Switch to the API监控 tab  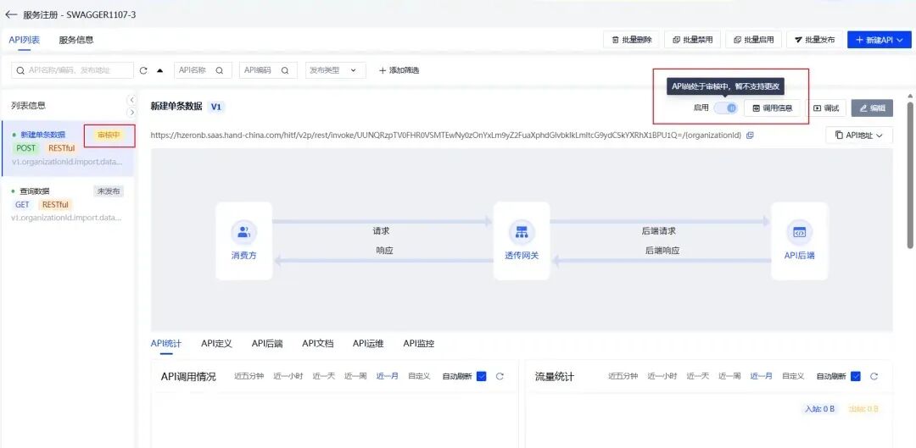click(419, 344)
